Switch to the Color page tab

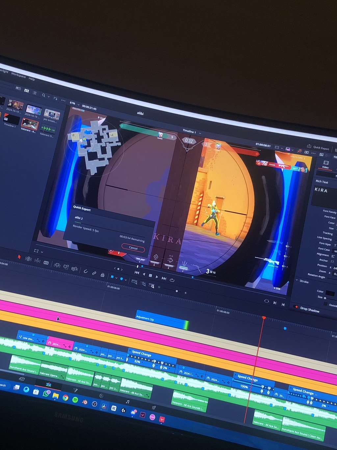101,395
